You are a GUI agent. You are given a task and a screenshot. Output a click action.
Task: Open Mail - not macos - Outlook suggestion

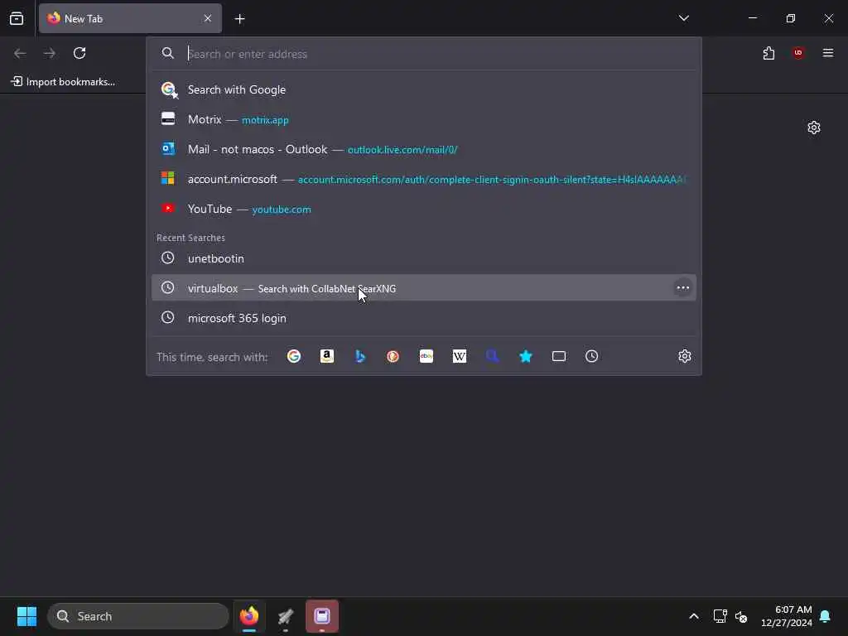click(424, 149)
